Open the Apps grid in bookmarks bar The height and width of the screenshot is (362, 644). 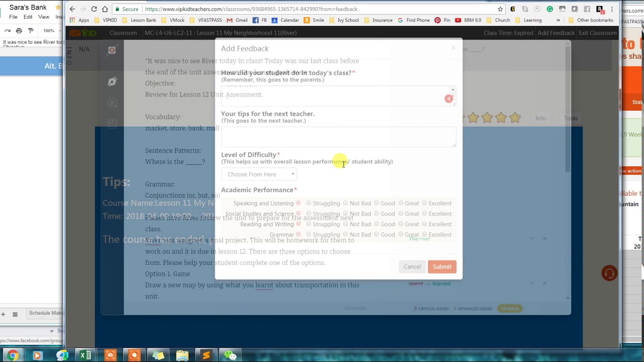pyautogui.click(x=79, y=20)
